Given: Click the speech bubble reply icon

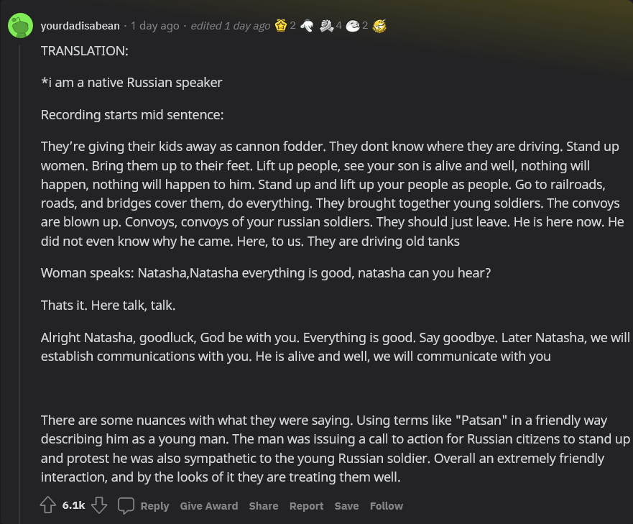Looking at the screenshot, I should pos(126,505).
